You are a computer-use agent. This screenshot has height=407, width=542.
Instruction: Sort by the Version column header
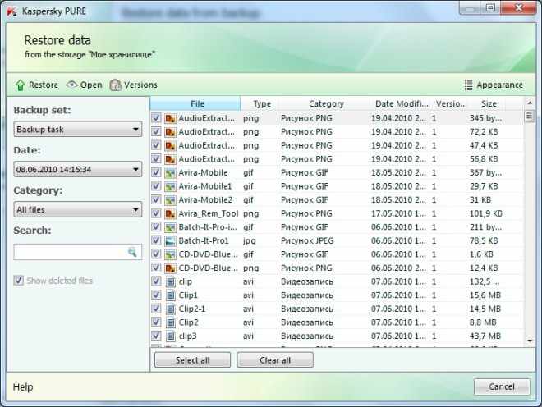[x=451, y=103]
